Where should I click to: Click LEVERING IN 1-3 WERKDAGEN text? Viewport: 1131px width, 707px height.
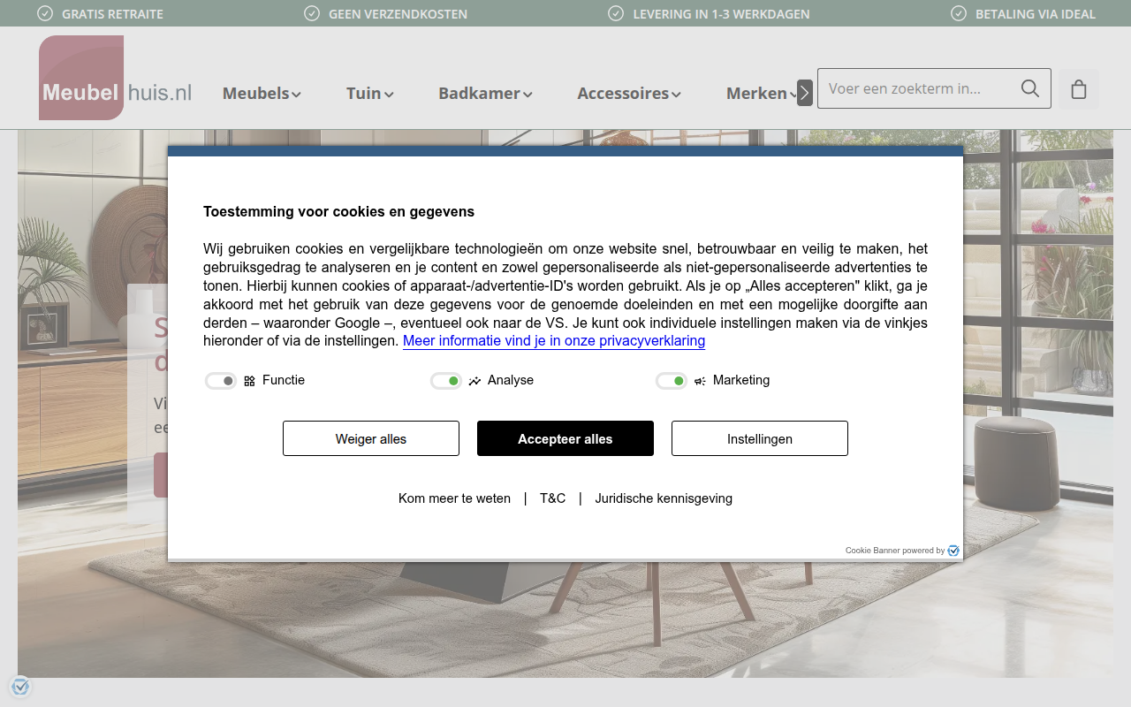(721, 14)
